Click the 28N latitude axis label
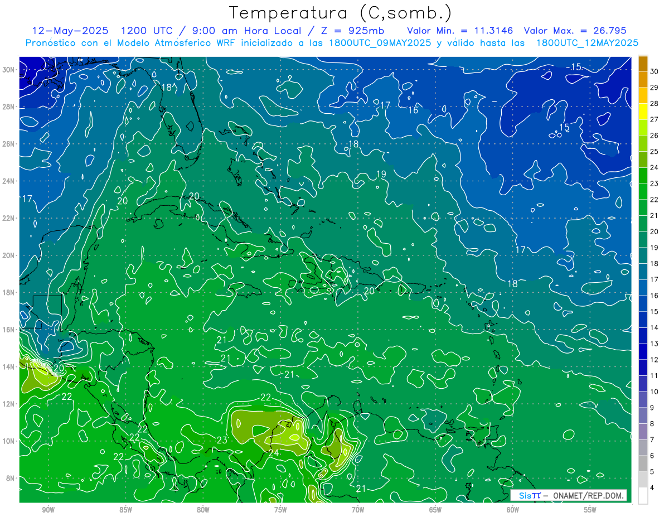This screenshot has height=517, width=669. click(8, 107)
